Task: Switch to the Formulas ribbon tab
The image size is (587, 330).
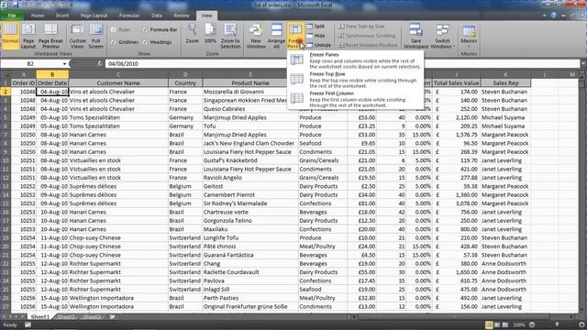Action: pos(129,16)
